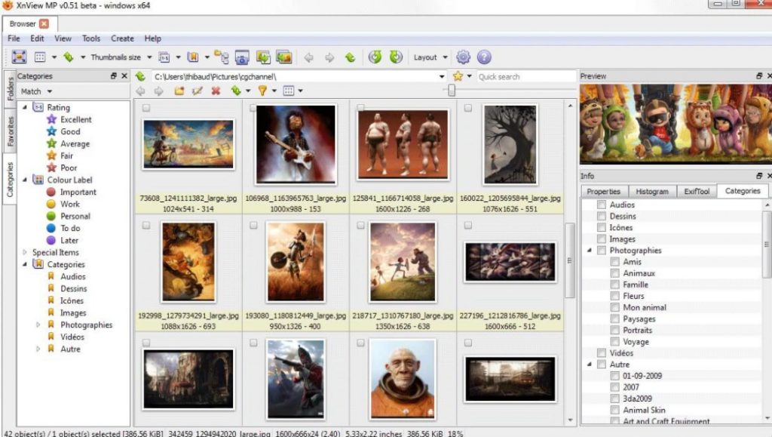Check the Dessins category in Info panel
Screen dimensions: 772x437
601,216
